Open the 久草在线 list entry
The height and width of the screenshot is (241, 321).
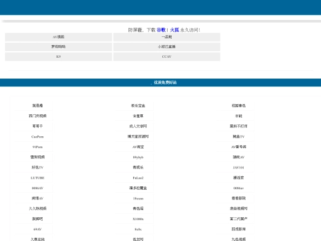(x=37, y=239)
